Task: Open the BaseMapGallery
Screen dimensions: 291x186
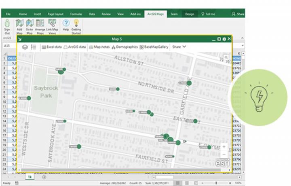Action: click(154, 47)
